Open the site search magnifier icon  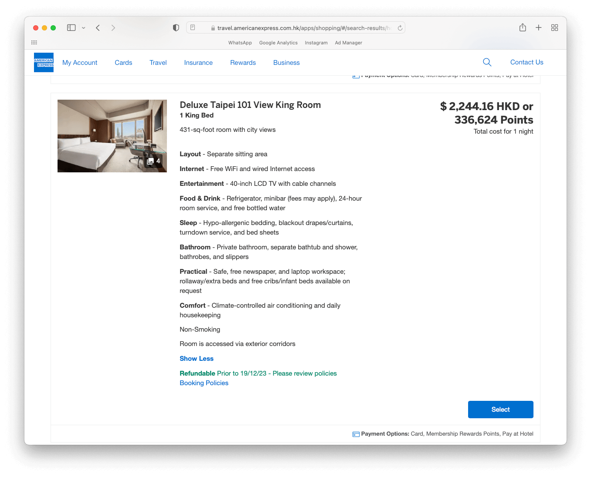pos(487,62)
